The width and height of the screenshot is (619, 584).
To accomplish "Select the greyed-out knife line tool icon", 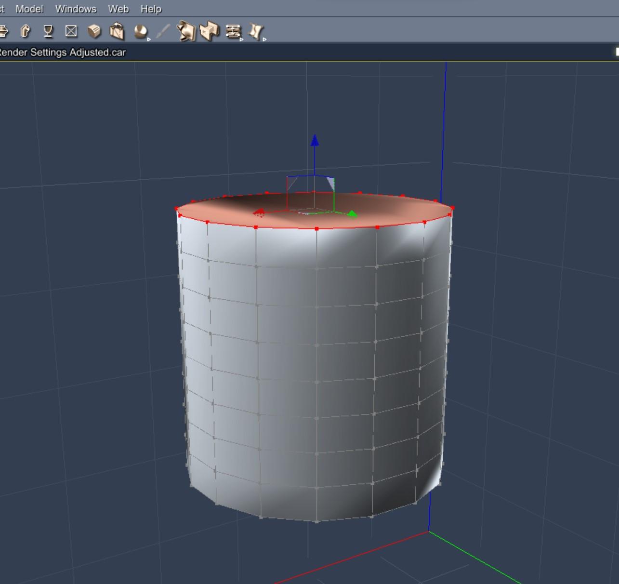I will [x=163, y=31].
